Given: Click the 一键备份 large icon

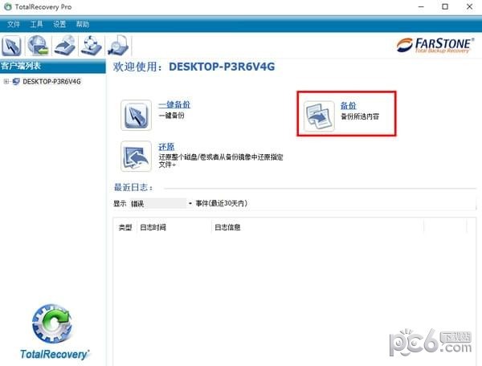Looking at the screenshot, I should point(137,115).
